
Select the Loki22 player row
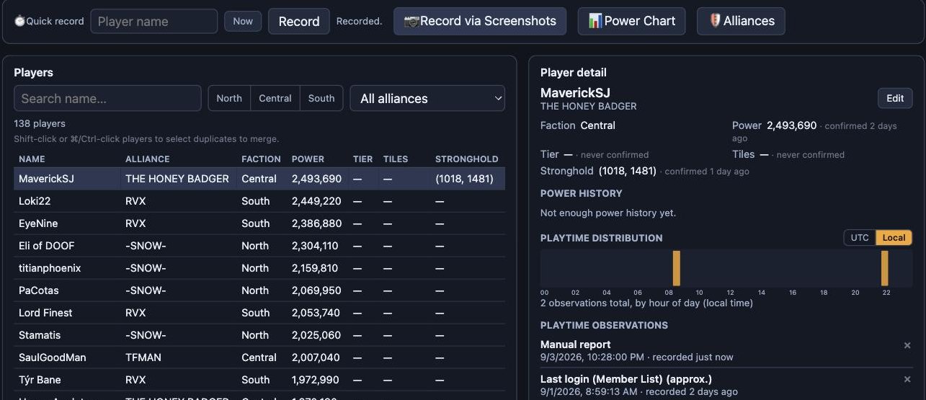tap(259, 201)
